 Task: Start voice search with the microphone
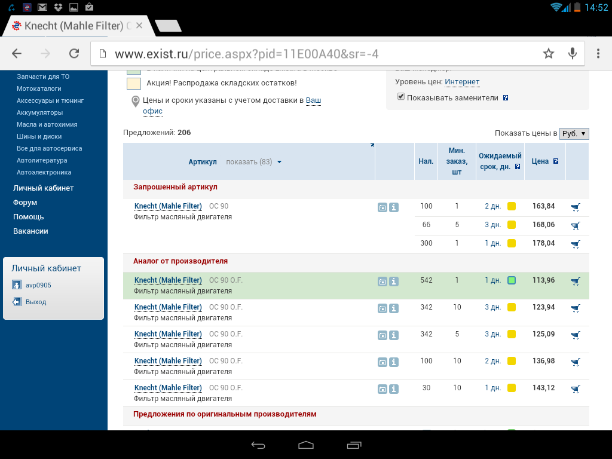[572, 53]
